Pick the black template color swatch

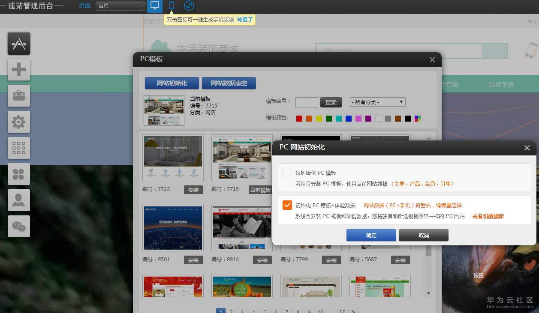[x=408, y=119]
